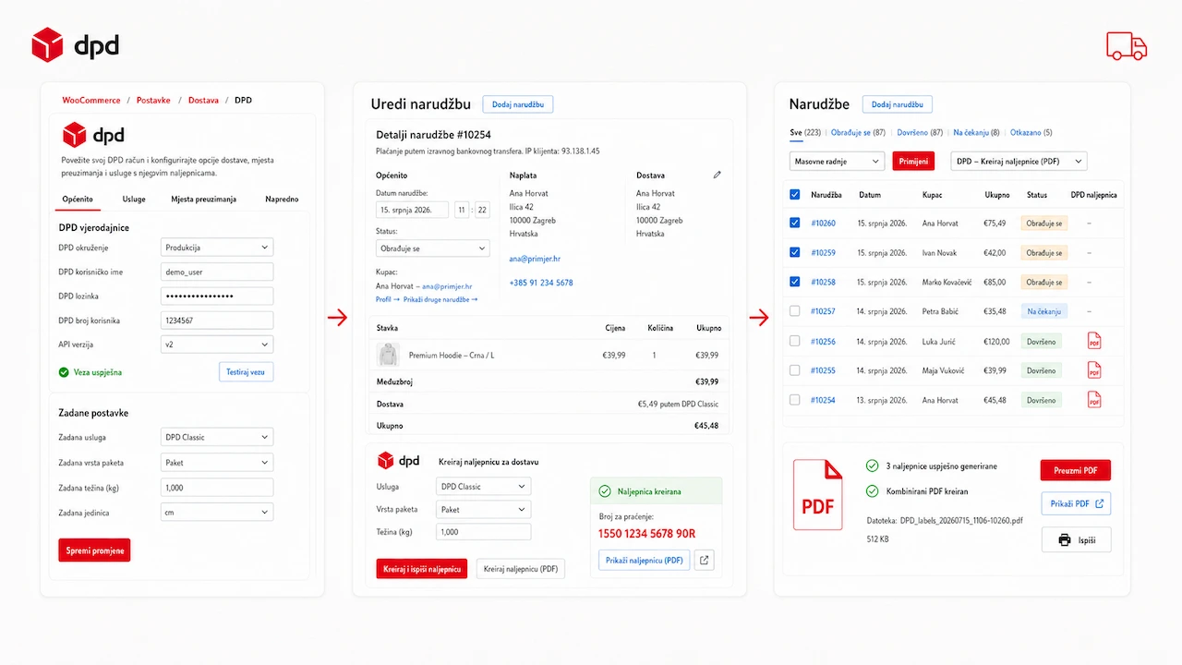The width and height of the screenshot is (1182, 665).
Task: Uncheck order #10260 checkbox
Action: [x=795, y=223]
